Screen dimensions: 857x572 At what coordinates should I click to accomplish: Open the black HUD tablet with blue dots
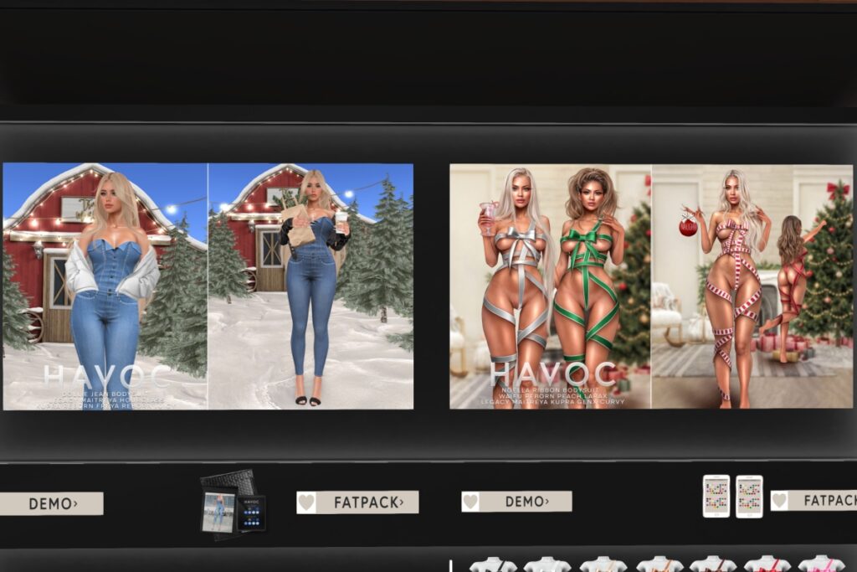click(251, 513)
